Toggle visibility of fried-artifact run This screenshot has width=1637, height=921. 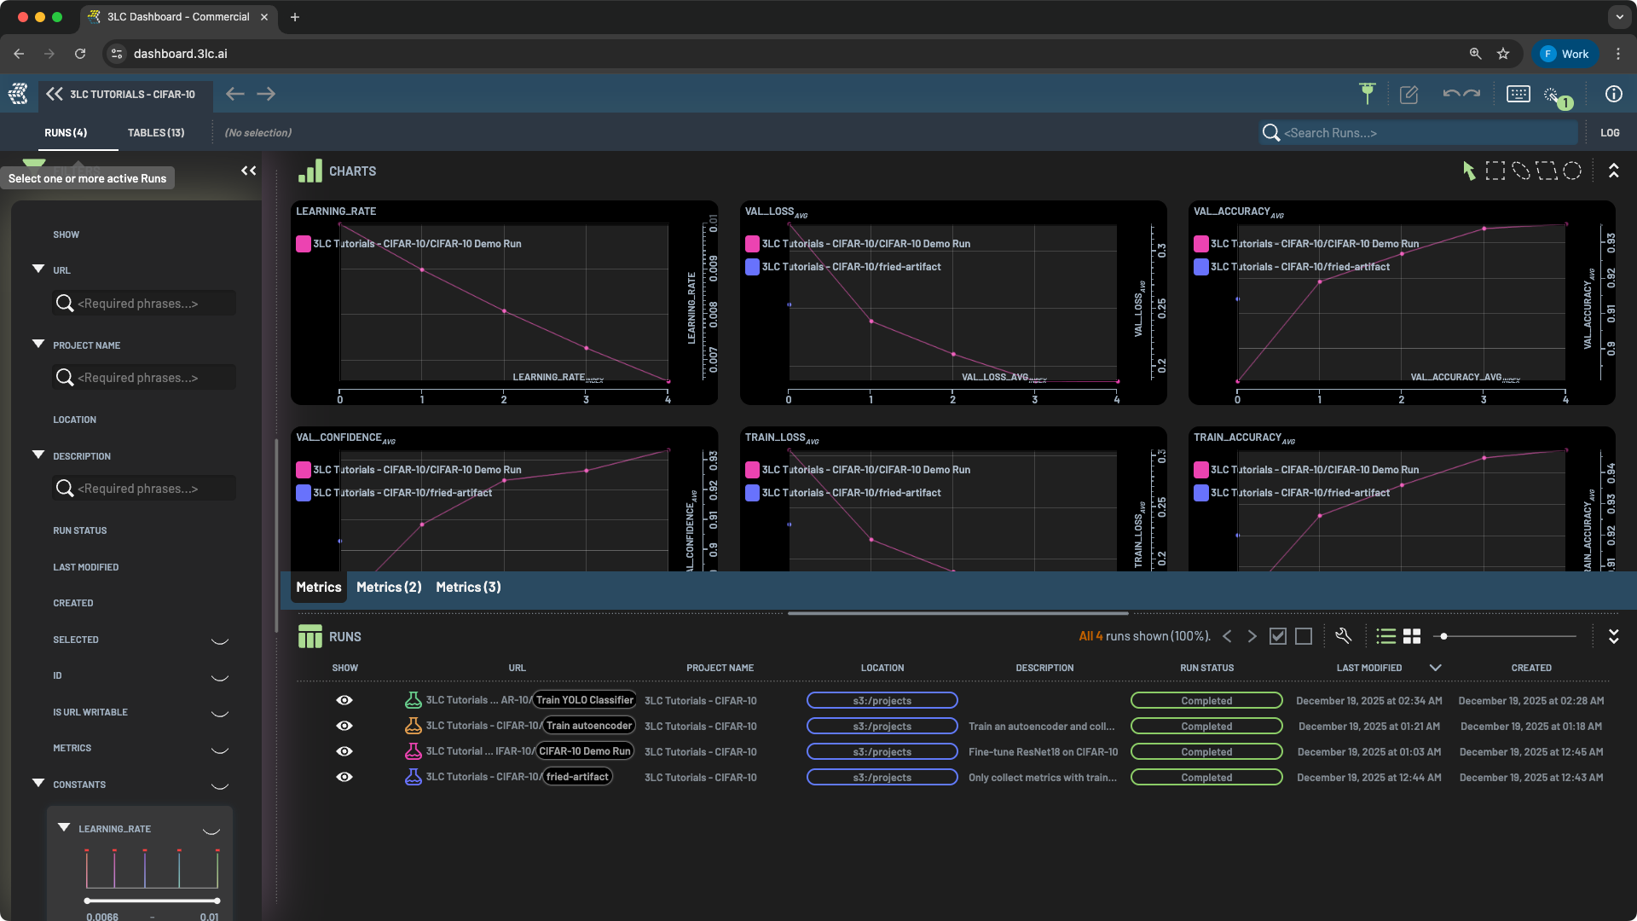click(344, 777)
